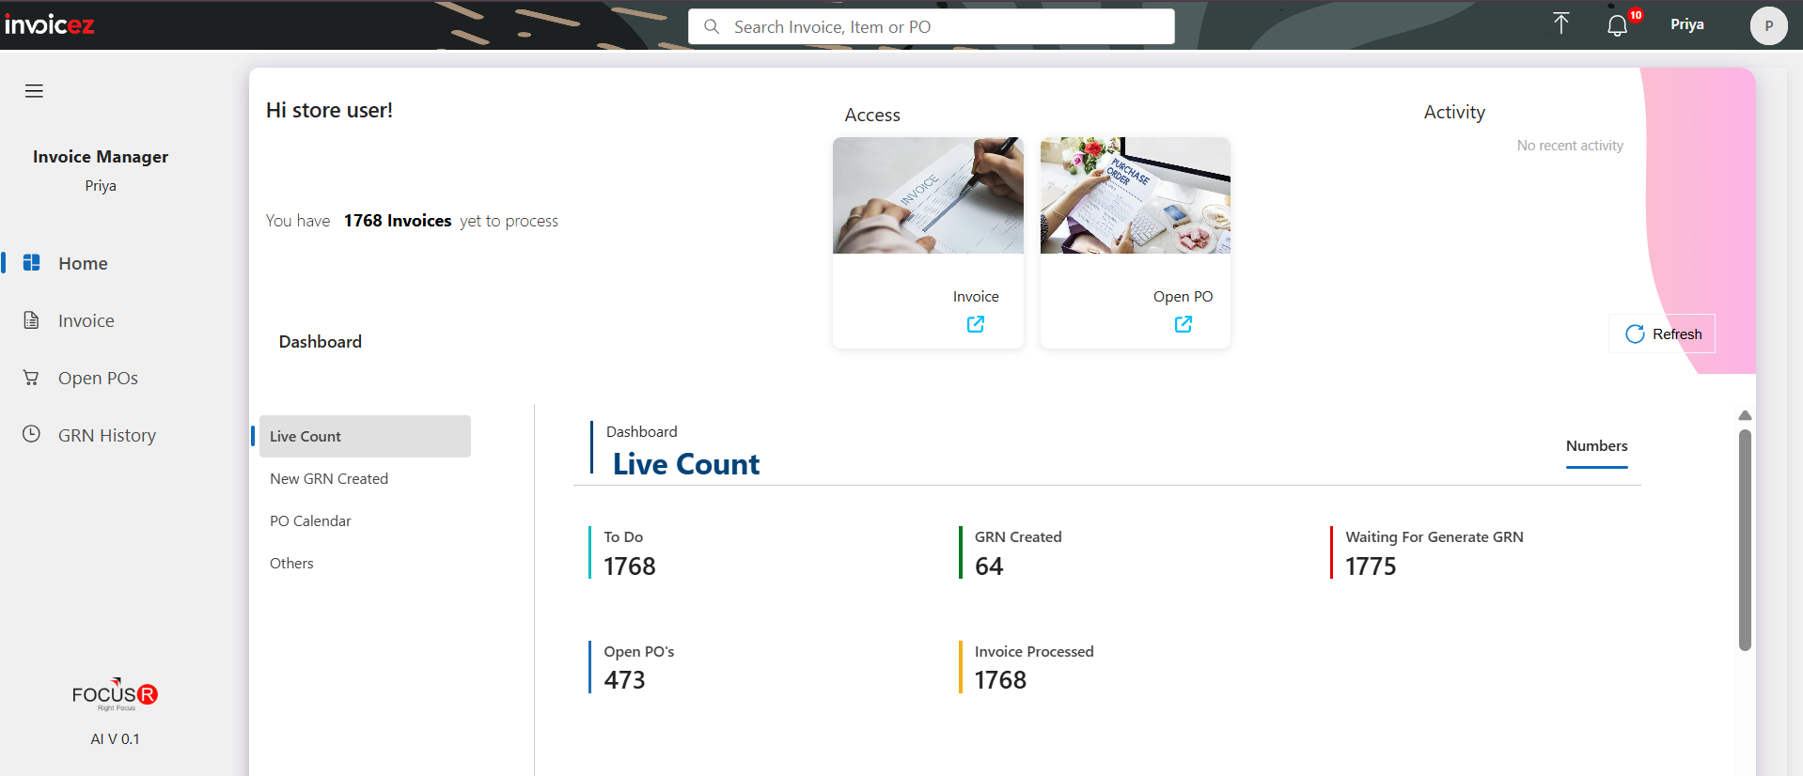Click the Open PO card label
The image size is (1803, 776).
1183,297
